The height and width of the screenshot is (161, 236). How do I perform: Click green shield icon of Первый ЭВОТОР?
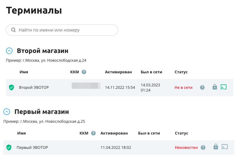point(9,147)
